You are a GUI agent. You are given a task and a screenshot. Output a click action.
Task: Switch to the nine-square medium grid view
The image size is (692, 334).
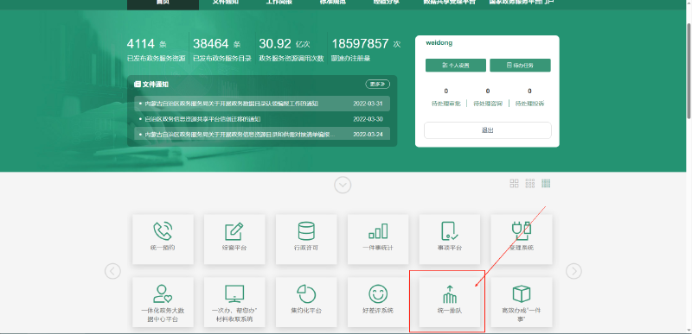click(530, 184)
